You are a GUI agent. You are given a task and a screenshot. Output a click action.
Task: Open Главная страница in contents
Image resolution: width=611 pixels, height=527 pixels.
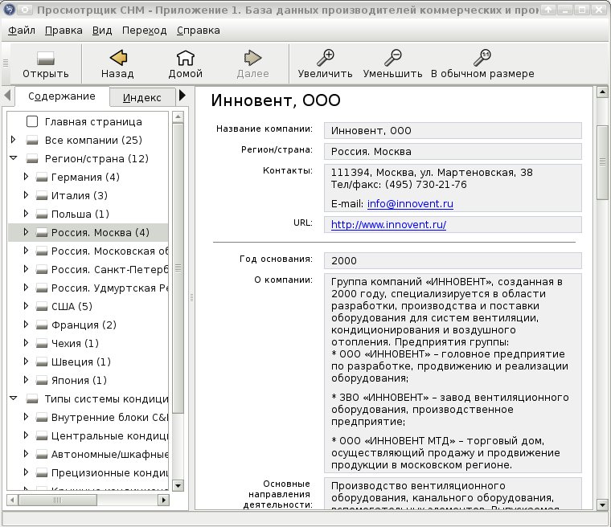coord(93,122)
